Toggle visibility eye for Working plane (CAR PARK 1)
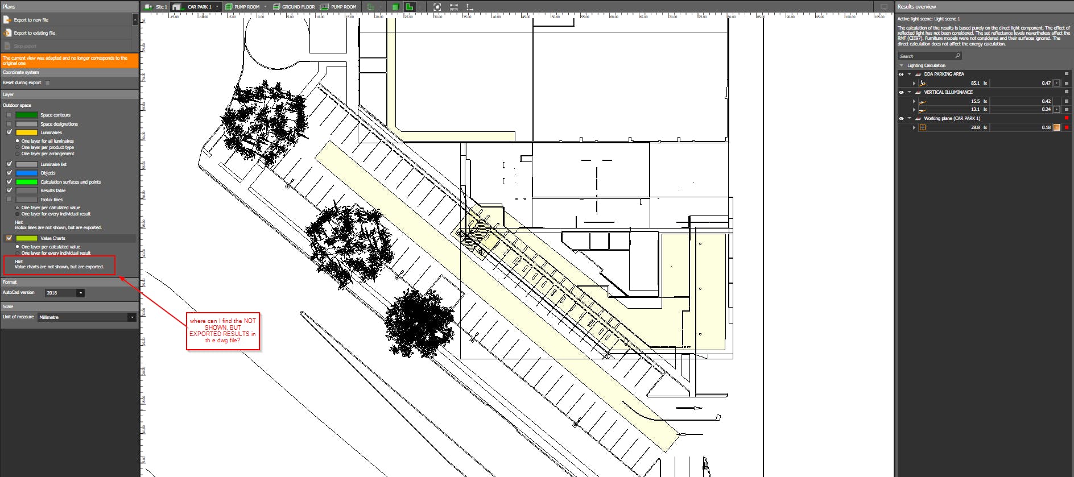This screenshot has height=477, width=1074. coord(901,118)
